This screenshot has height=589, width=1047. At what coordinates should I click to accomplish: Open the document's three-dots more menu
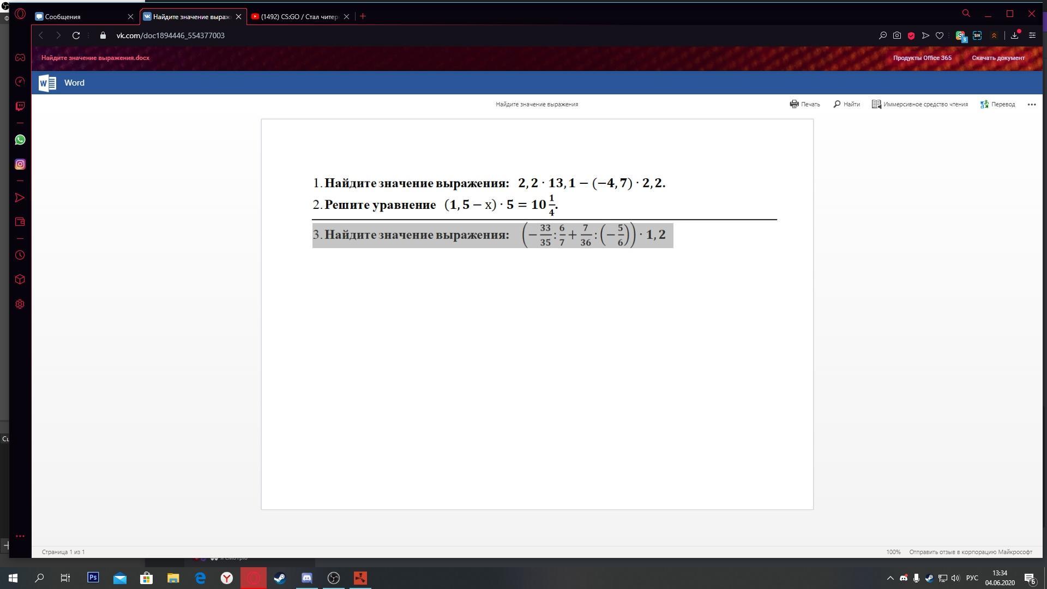(x=1031, y=104)
